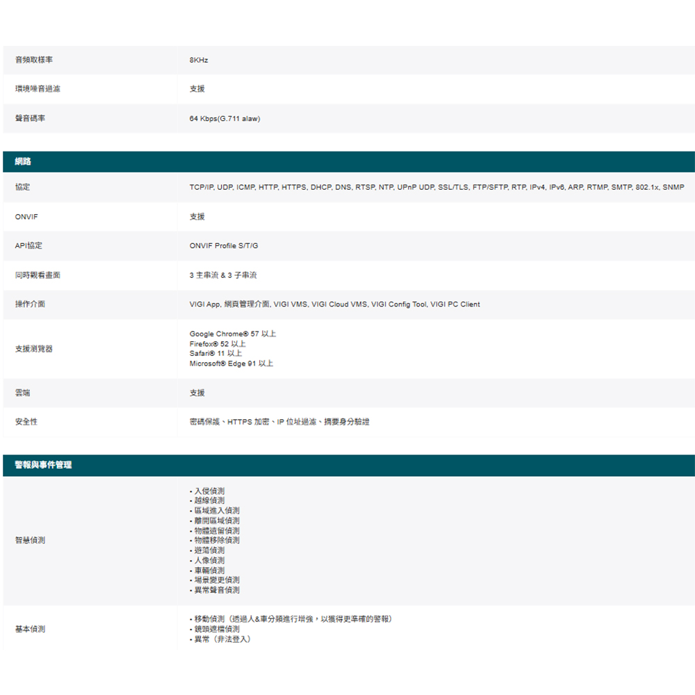This screenshot has width=695, height=695.
Task: Click the 鏡頭遮擋偵測 list item
Action: pos(216,629)
